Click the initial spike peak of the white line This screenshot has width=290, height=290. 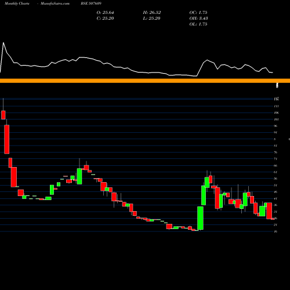(3, 42)
